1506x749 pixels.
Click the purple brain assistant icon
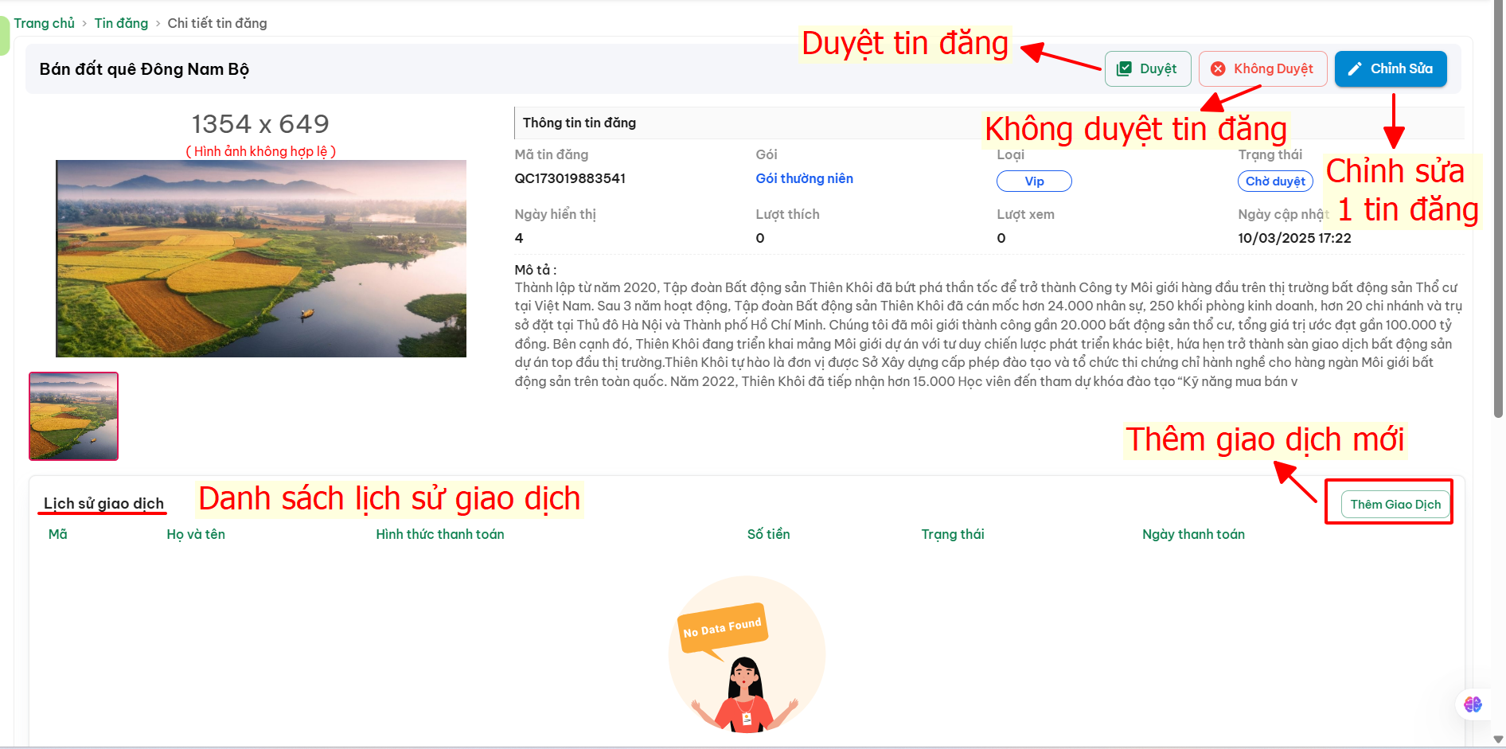click(x=1473, y=704)
